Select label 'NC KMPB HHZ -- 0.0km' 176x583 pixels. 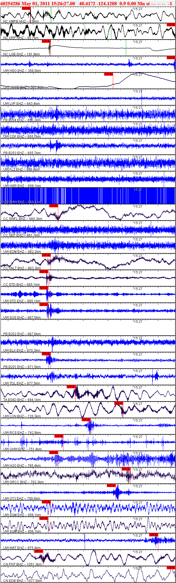[21, 21]
